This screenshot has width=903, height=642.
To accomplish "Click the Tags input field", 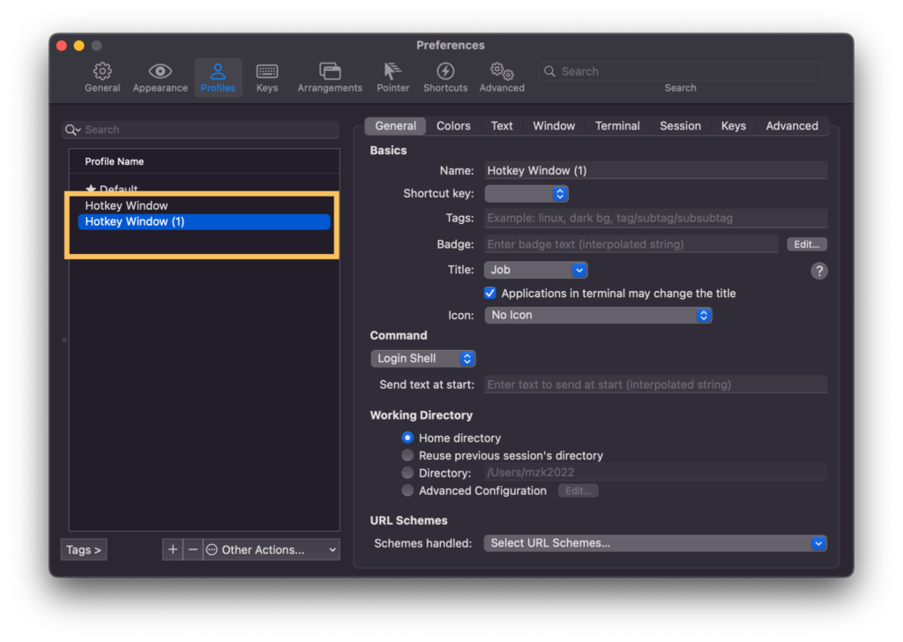I will (x=655, y=218).
